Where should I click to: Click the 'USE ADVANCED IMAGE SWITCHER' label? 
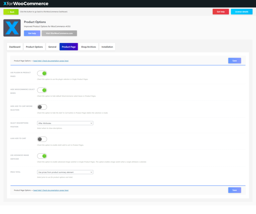pos(19,157)
